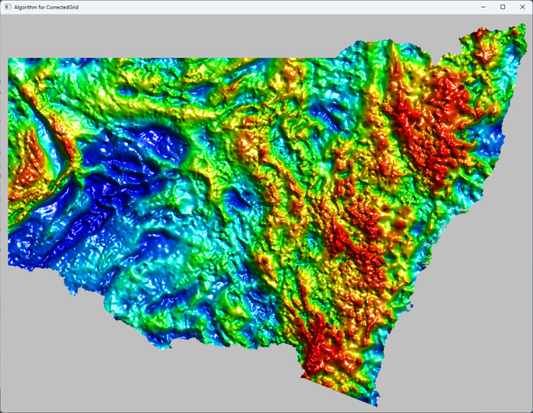Click the application icon labeled Algorithm for CorrectedGrid
The height and width of the screenshot is (413, 533).
7,7
